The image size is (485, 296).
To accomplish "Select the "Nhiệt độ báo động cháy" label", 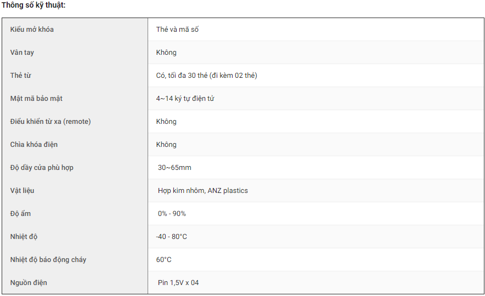I will (x=48, y=260).
